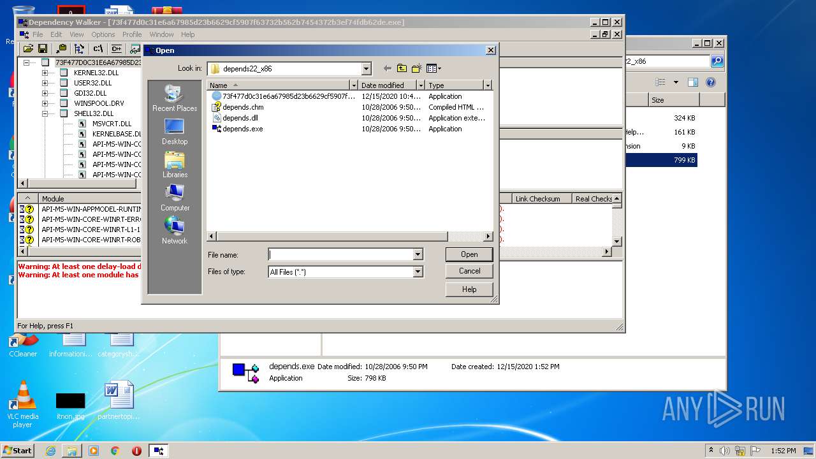816x459 pixels.
Task: Click the Explorer window help icon
Action: (711, 82)
